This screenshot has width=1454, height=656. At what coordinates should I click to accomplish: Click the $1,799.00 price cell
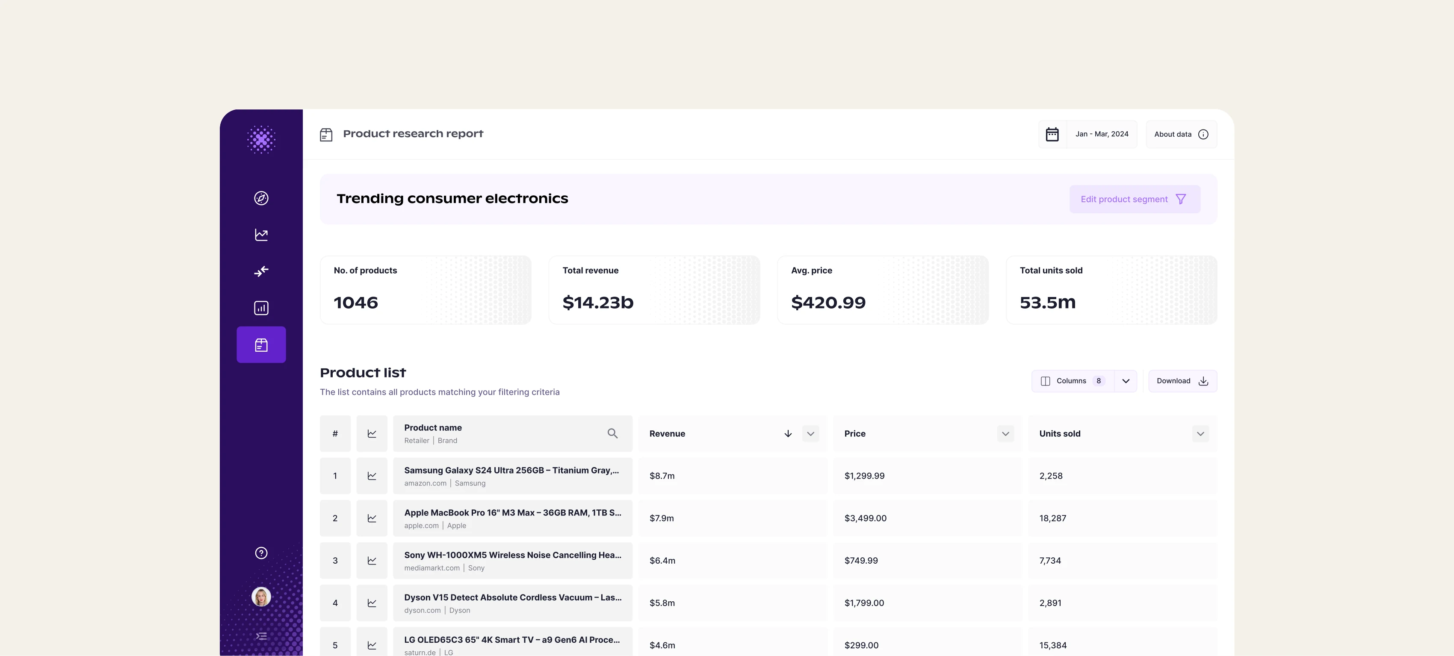[x=928, y=603]
